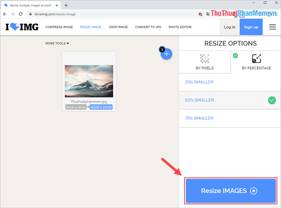Open RESIZE IMAGE in the nav bar
Viewport: 281px width, 208px height.
click(91, 27)
